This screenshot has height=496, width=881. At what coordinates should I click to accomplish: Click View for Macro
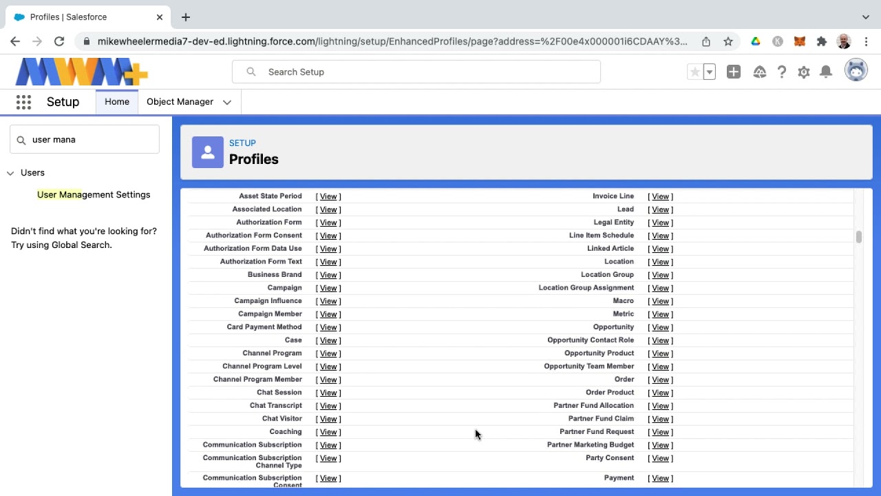coord(660,301)
